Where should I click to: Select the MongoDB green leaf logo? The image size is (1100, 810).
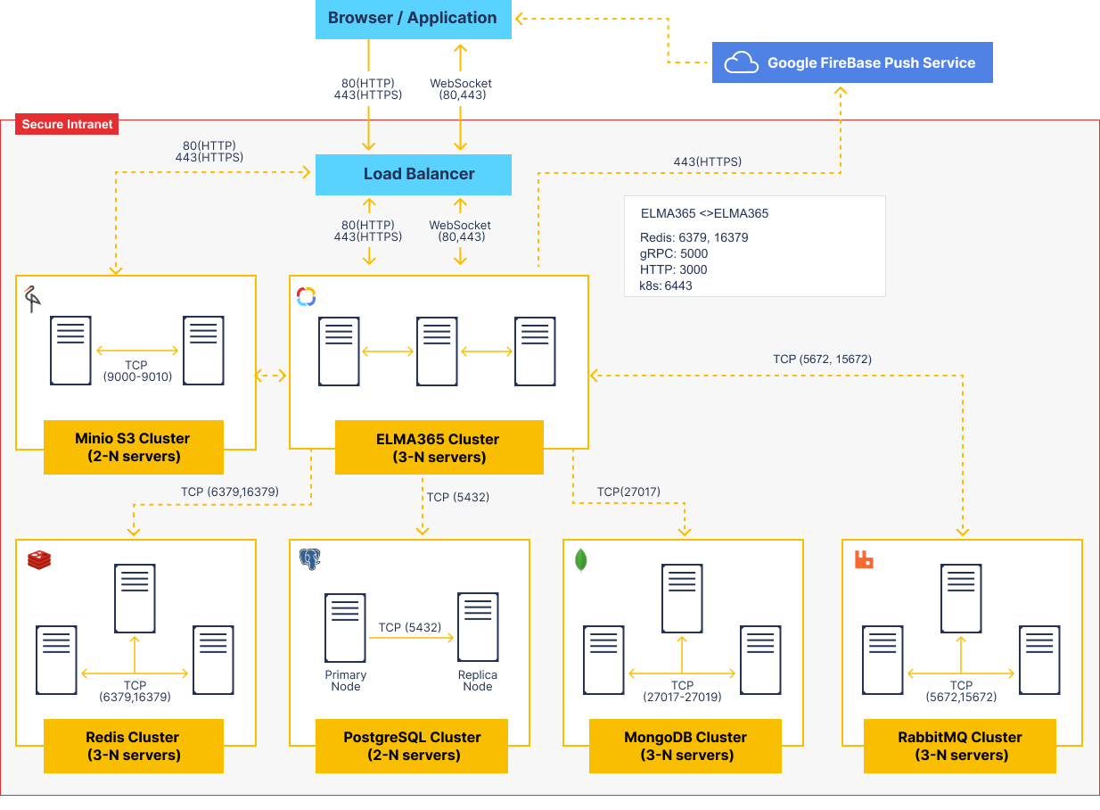pos(581,559)
